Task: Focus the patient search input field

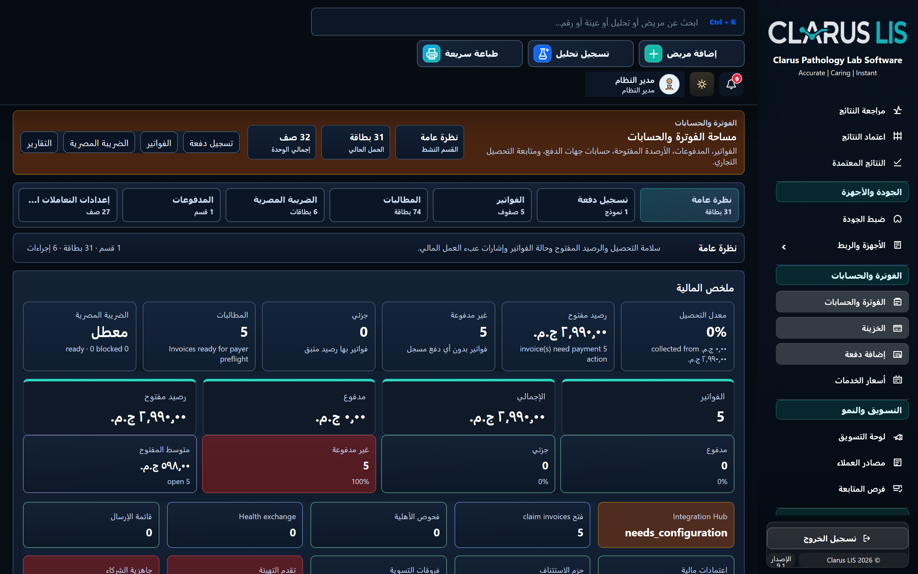Action: click(528, 22)
